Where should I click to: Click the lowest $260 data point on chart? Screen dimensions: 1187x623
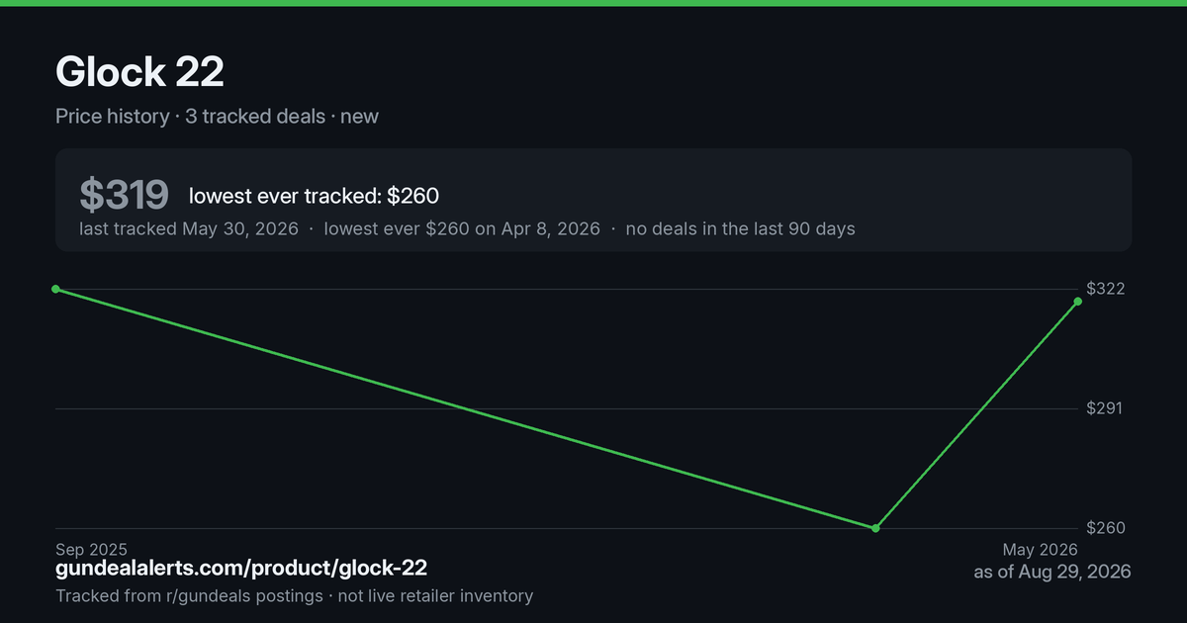[875, 528]
